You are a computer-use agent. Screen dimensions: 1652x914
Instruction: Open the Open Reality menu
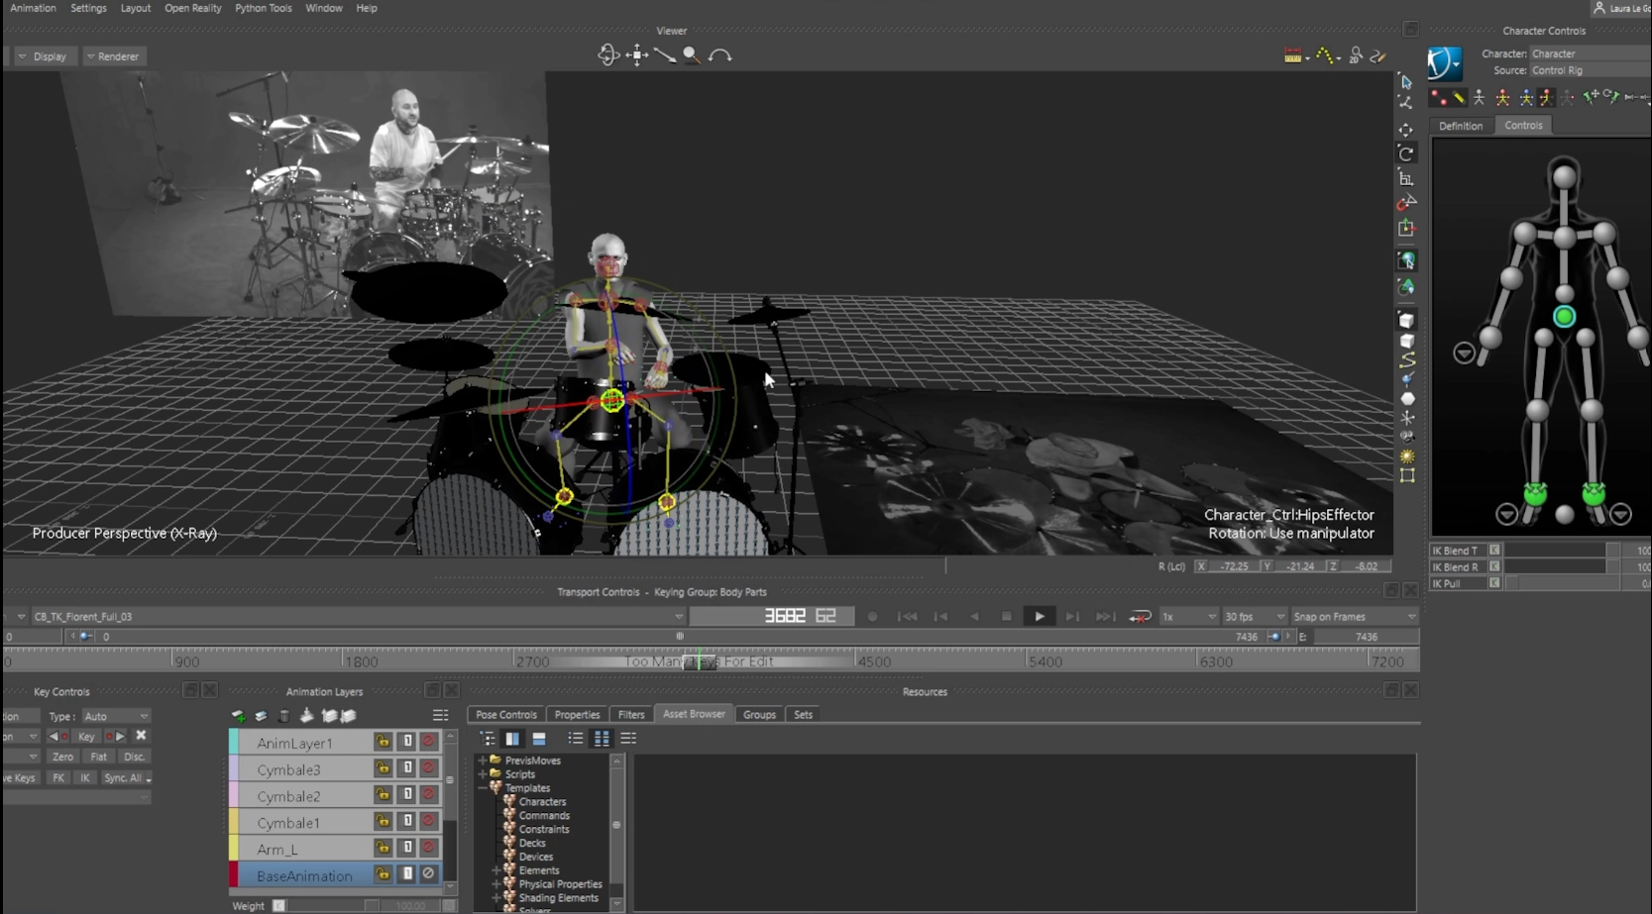click(192, 8)
